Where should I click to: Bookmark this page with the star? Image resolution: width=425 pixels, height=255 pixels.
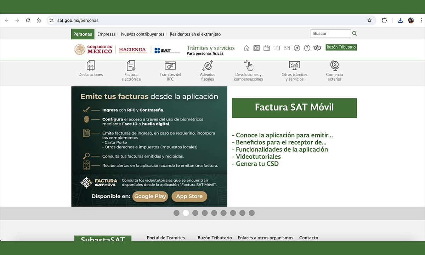pyautogui.click(x=369, y=21)
